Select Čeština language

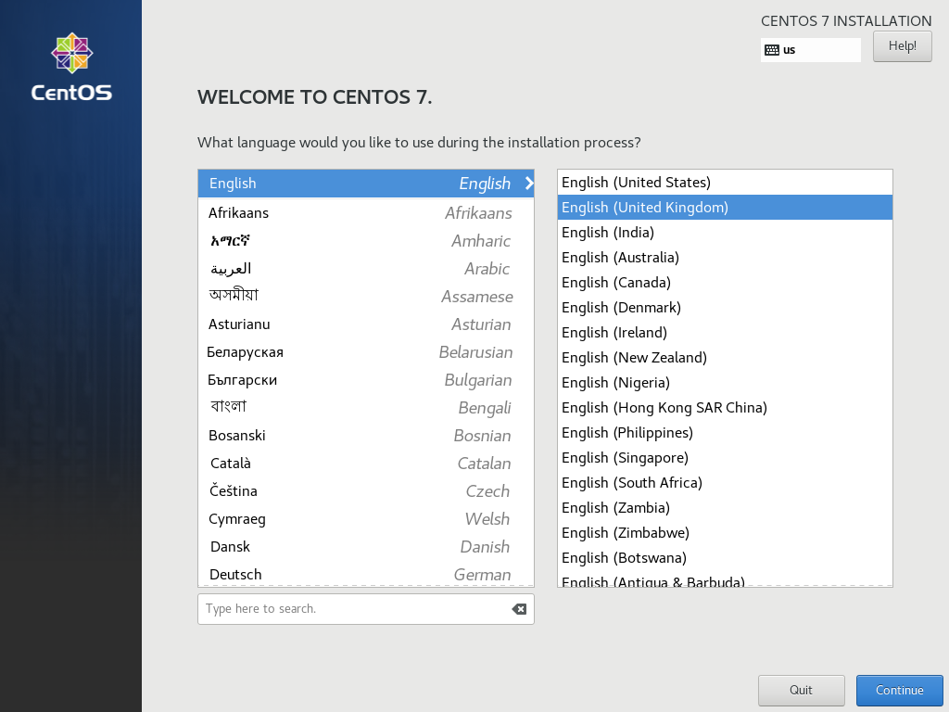365,491
